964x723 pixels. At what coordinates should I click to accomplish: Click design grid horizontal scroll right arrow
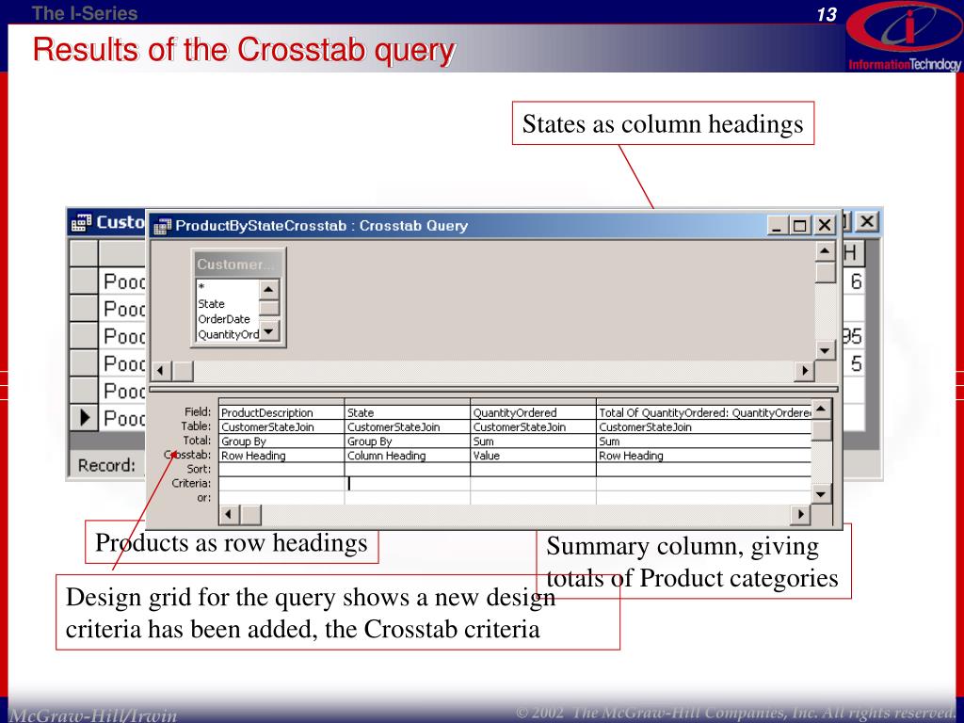[x=800, y=515]
